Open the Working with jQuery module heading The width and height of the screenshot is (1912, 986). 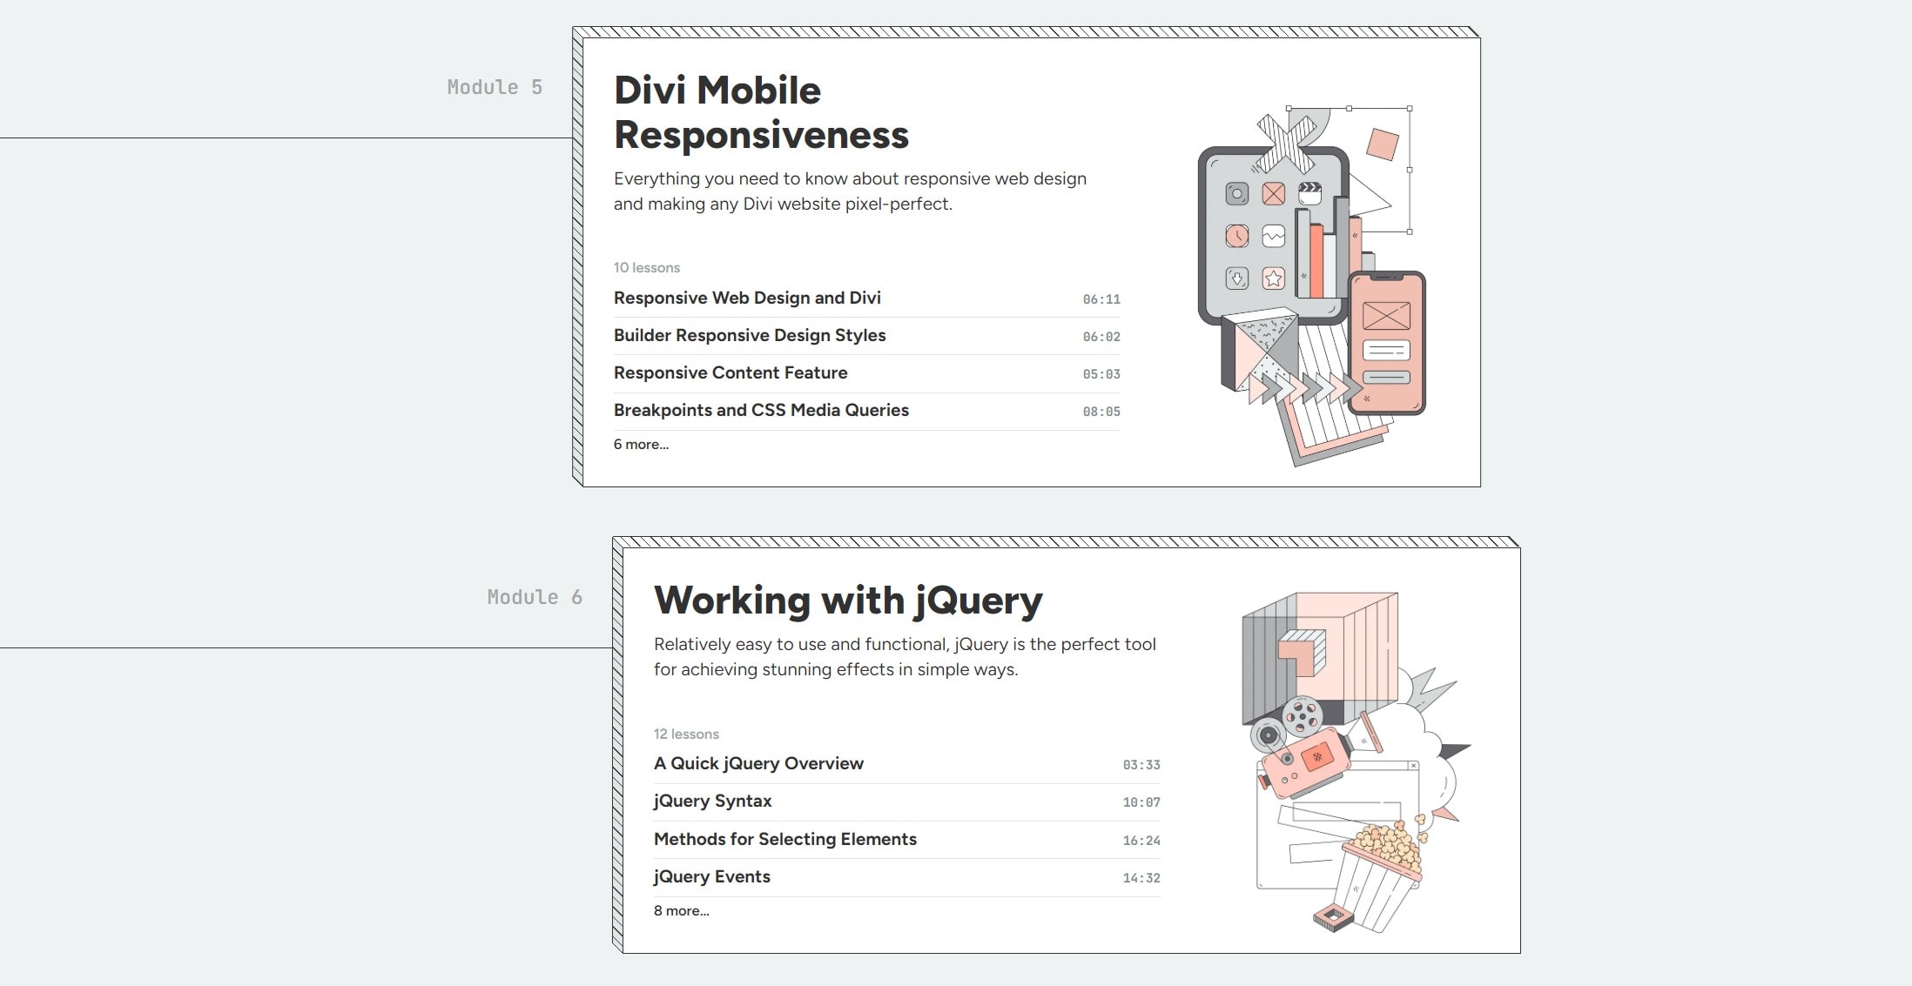(848, 600)
